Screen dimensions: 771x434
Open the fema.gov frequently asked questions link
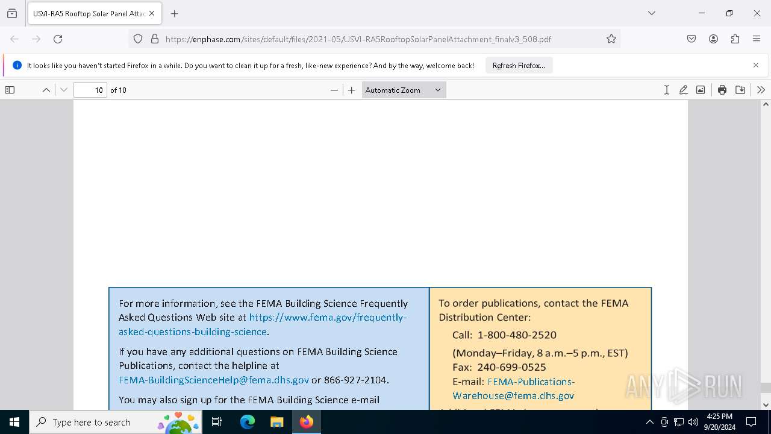pyautogui.click(x=263, y=324)
